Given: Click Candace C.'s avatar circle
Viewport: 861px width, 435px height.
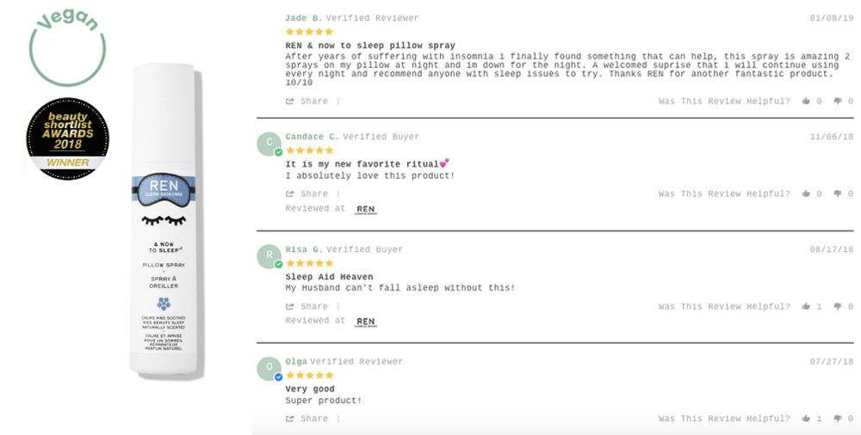Looking at the screenshot, I should coord(269,143).
